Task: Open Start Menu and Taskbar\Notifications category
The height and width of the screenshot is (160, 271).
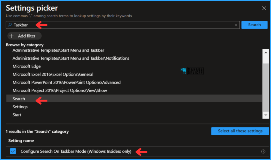Action: (x=71, y=58)
